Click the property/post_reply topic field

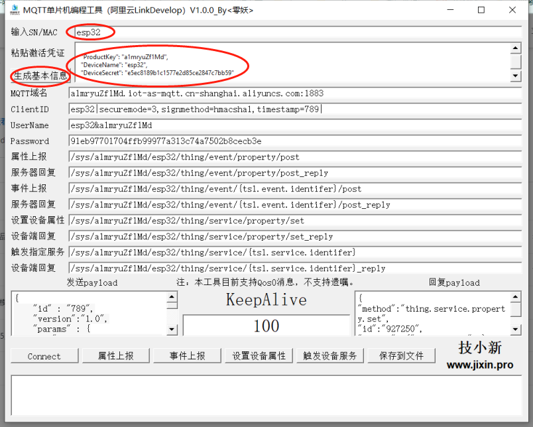(295, 173)
